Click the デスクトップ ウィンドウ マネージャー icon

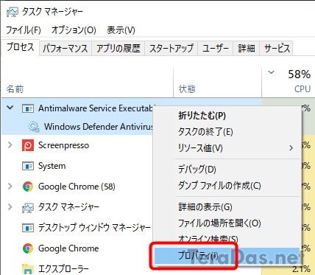[x=28, y=228]
